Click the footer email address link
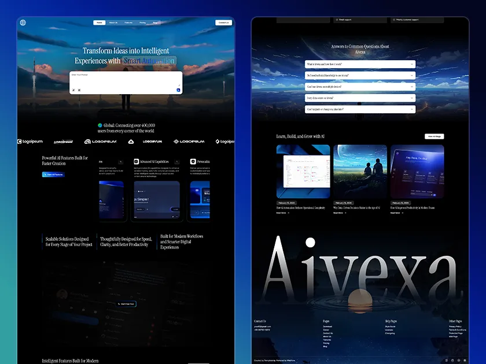This screenshot has height=364, width=486. pyautogui.click(x=263, y=326)
